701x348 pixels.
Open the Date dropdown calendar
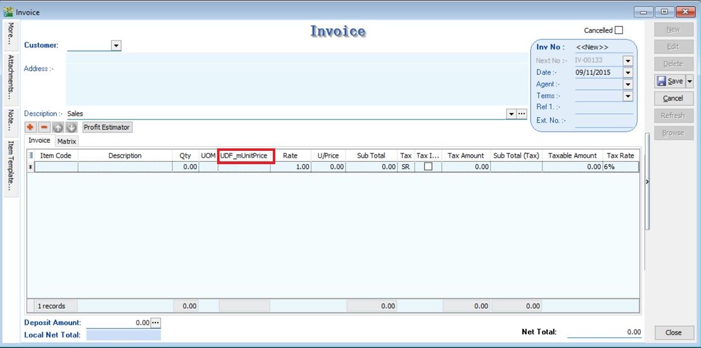(x=628, y=73)
